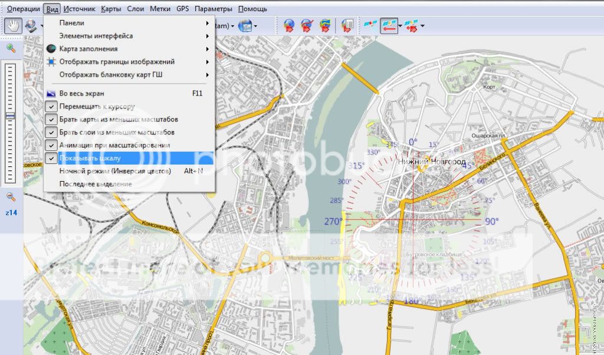Image resolution: width=604 pixels, height=355 pixels.
Task: Click the Ошарская пл. map label
Action: coord(489,136)
